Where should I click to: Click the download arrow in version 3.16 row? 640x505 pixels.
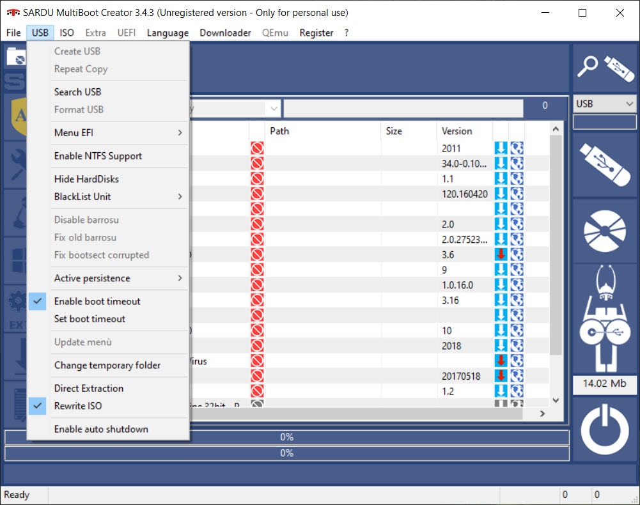[x=501, y=300]
